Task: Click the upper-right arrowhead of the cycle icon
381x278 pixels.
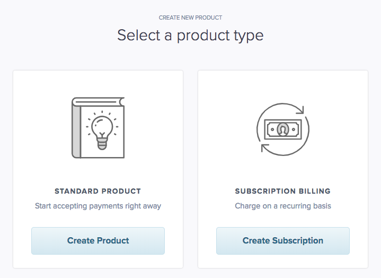Action: 300,110
